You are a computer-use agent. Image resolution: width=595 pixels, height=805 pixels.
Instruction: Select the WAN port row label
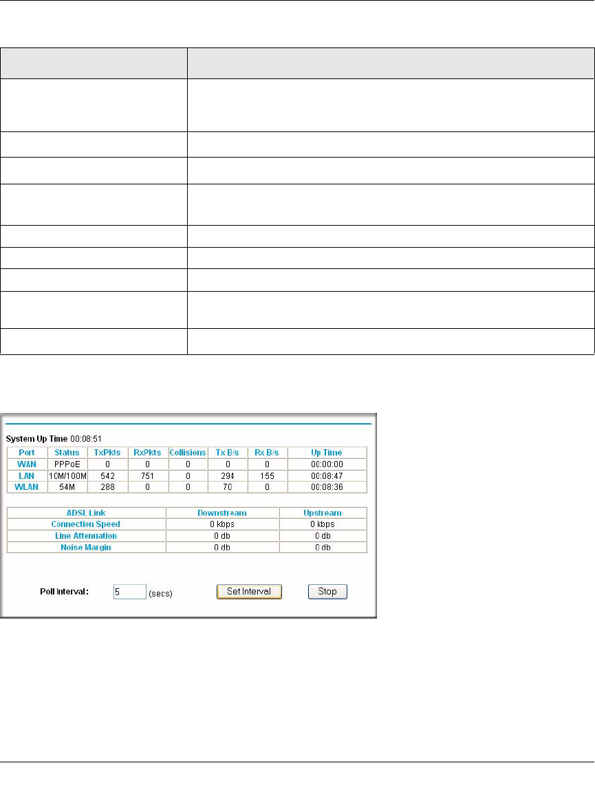tap(27, 464)
